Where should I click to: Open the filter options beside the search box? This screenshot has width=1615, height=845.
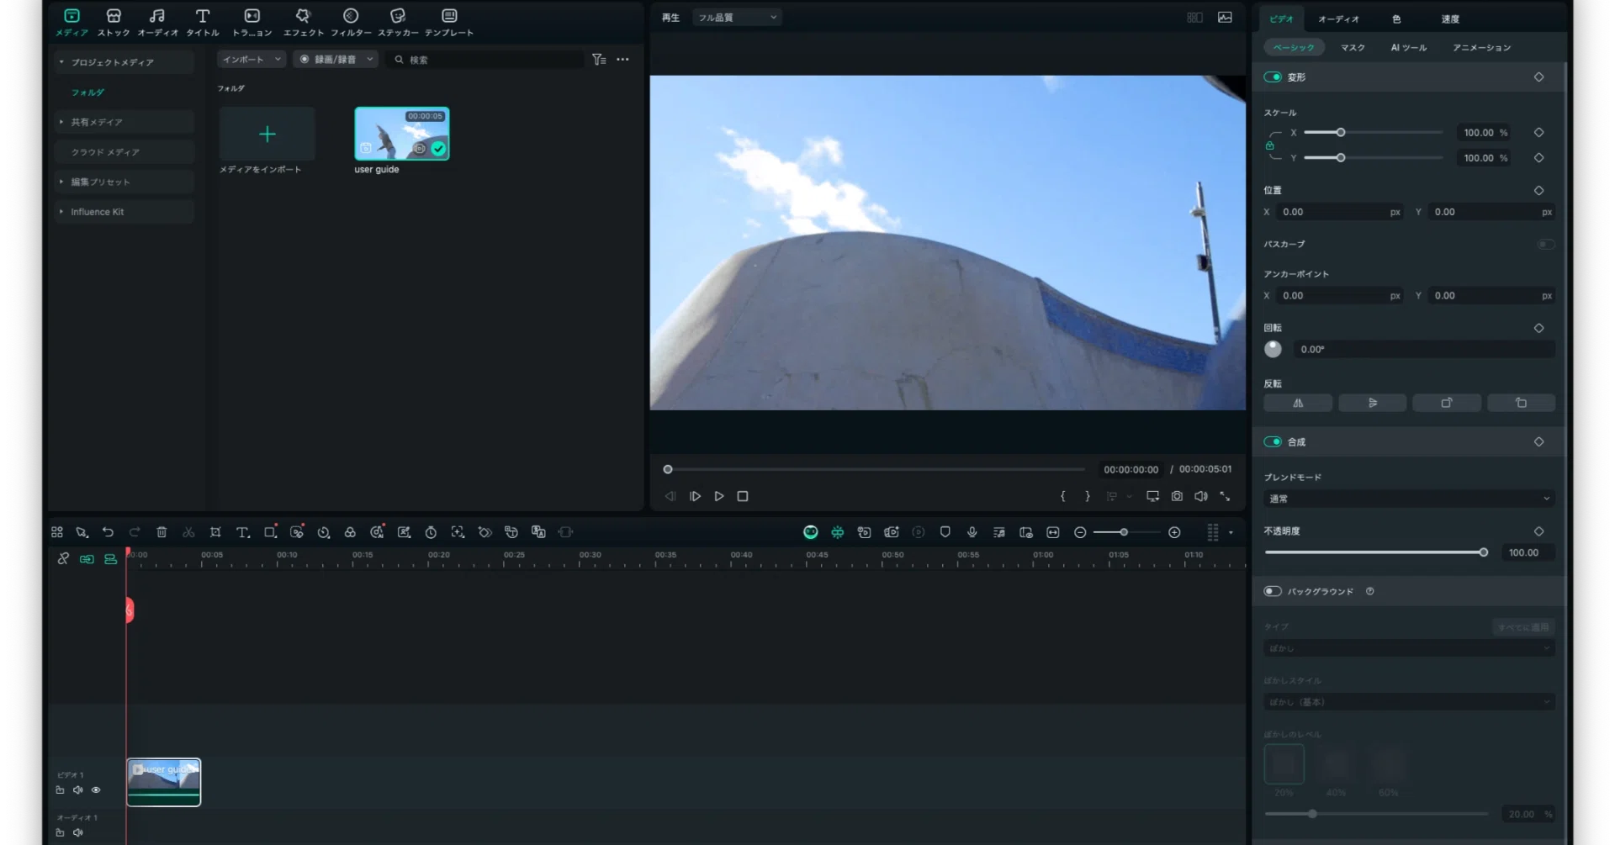pos(599,60)
